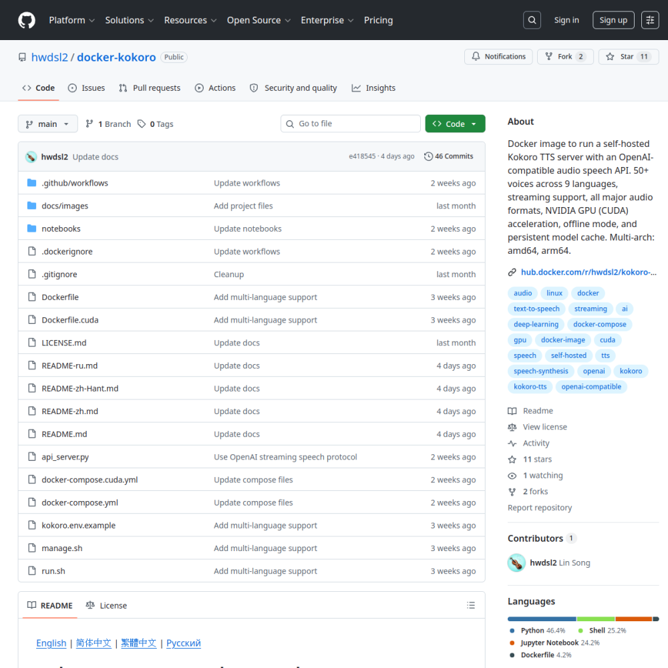Click Report repository link
Viewport: 668px width, 668px height.
[539, 508]
